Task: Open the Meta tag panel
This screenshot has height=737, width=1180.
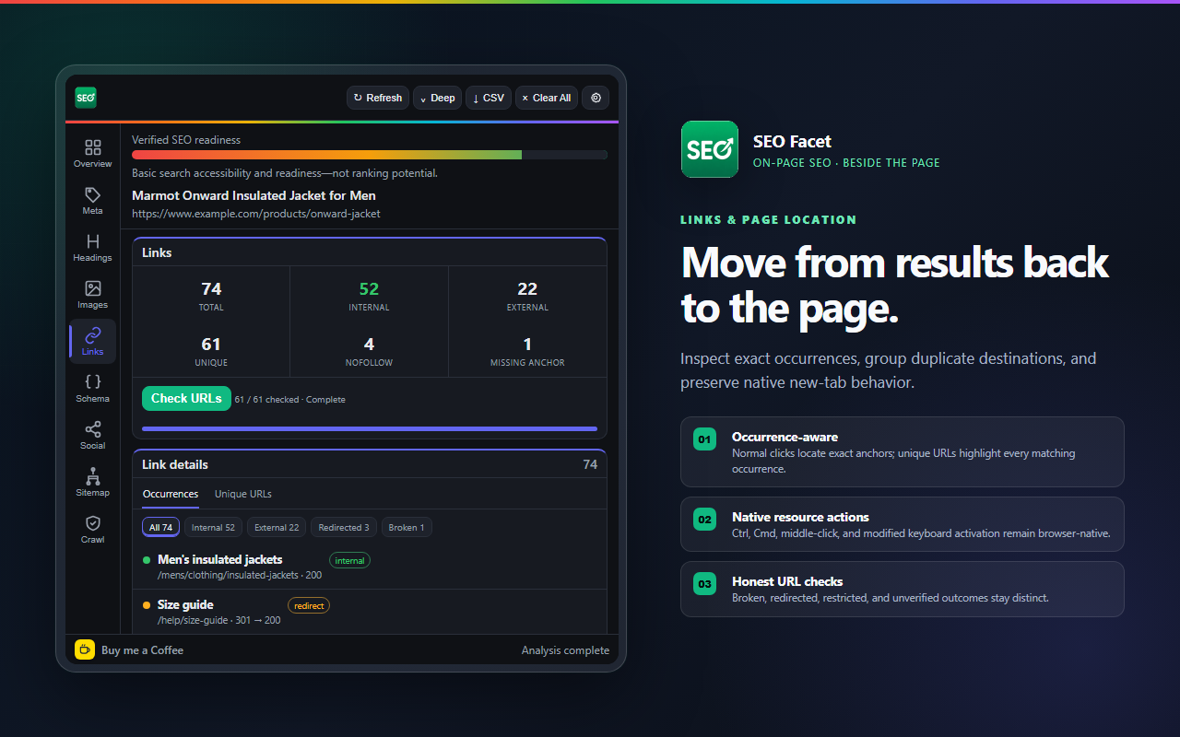Action: coord(92,201)
